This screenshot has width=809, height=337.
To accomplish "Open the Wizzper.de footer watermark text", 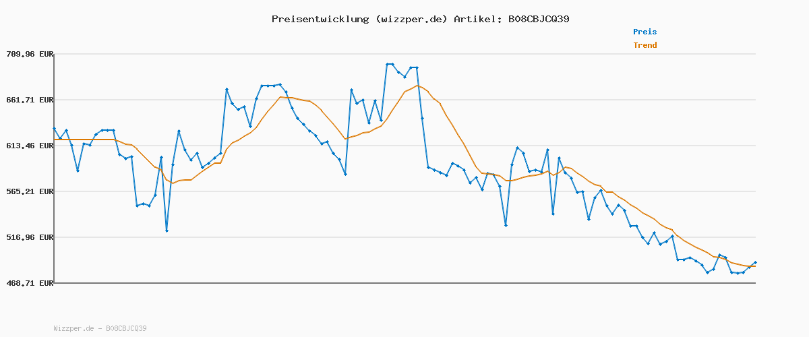I will [x=100, y=328].
